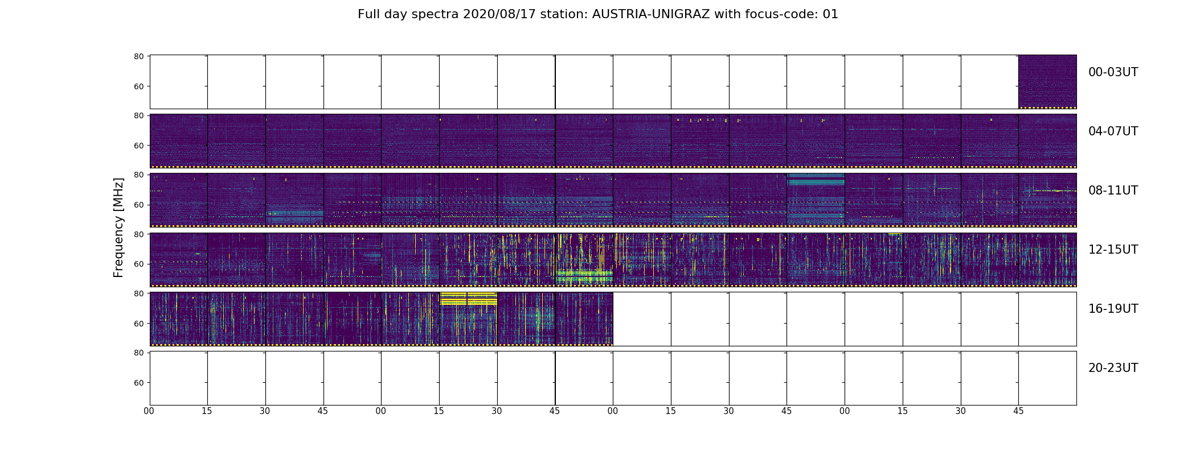Screen dimensions: 1196x455
Task: Select the '12-15UT' row label
Action: (1113, 250)
